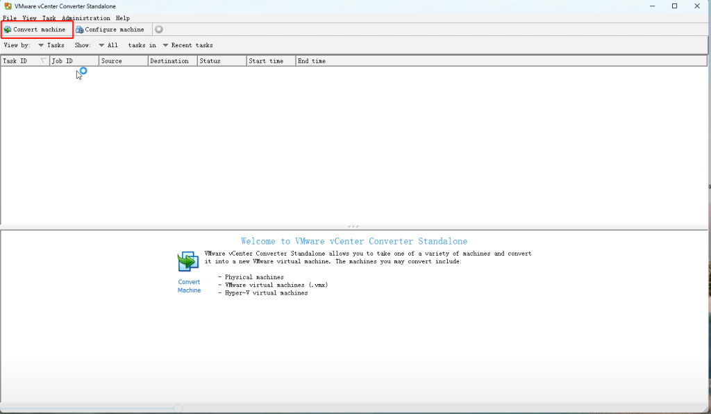
Task: Sort by the Destination column header
Action: (x=173, y=60)
